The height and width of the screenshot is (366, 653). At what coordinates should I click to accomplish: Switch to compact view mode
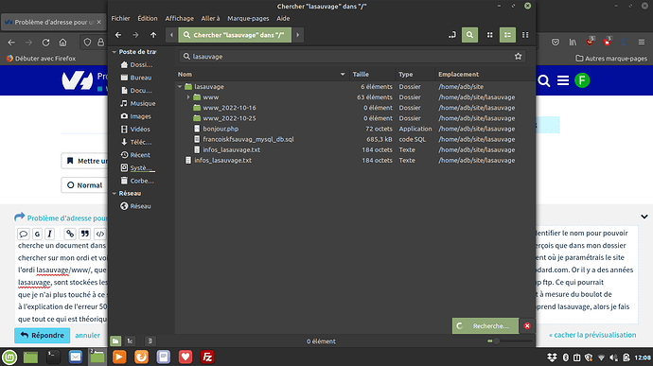(525, 35)
